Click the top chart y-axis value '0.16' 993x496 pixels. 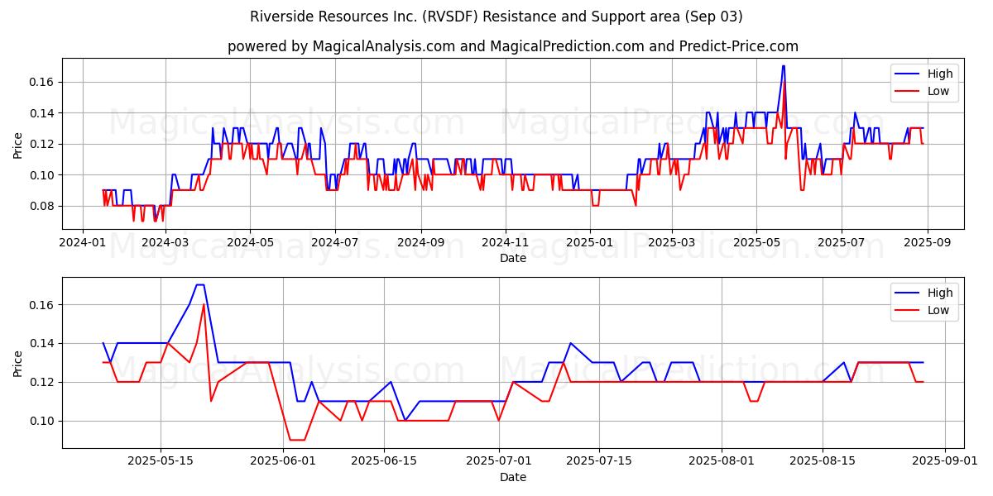(x=43, y=82)
